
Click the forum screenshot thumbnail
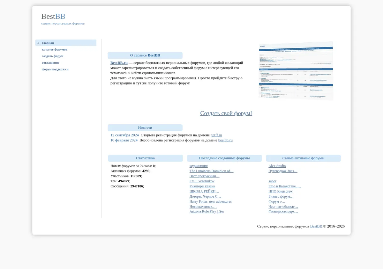(x=296, y=71)
